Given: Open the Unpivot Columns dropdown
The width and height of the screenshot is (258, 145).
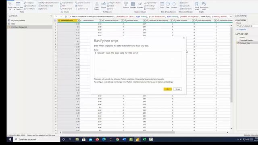Looking at the screenshot, I should tap(83, 3).
